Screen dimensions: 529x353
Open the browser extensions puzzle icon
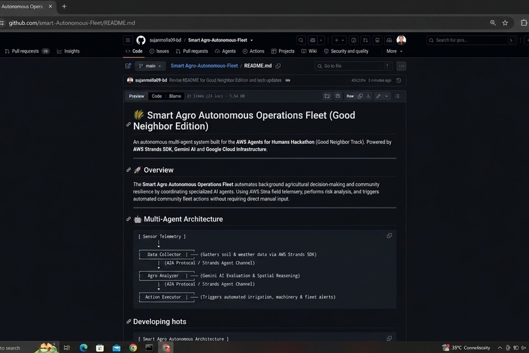click(524, 22)
